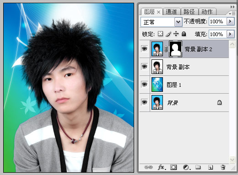This screenshot has height=175, width=238.
Task: Click the 不透明度 label
Action: coord(195,21)
